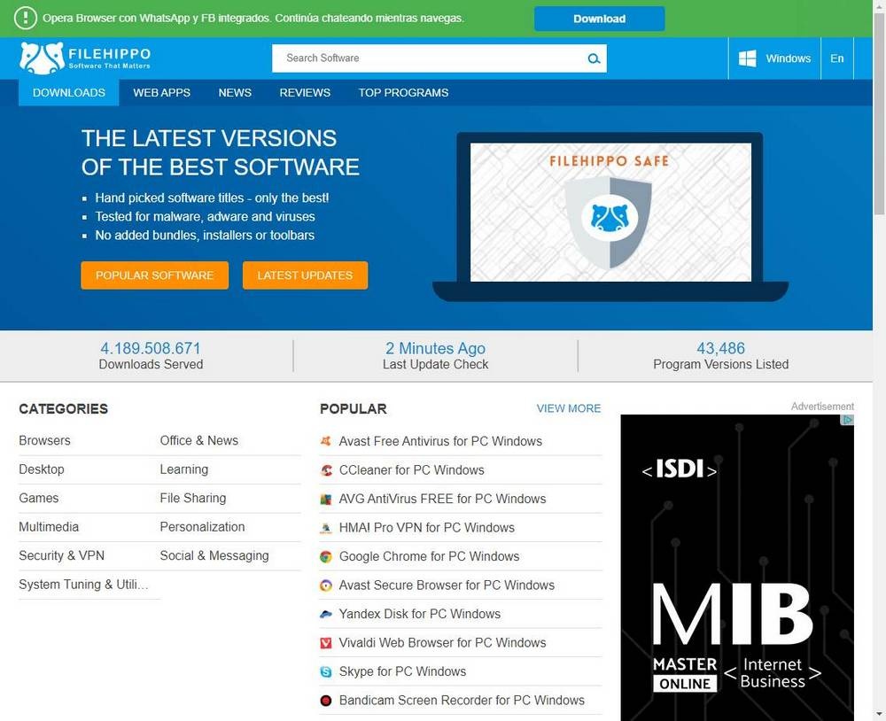Click the CCleaner icon
Screen dimensions: 886x721
click(326, 469)
